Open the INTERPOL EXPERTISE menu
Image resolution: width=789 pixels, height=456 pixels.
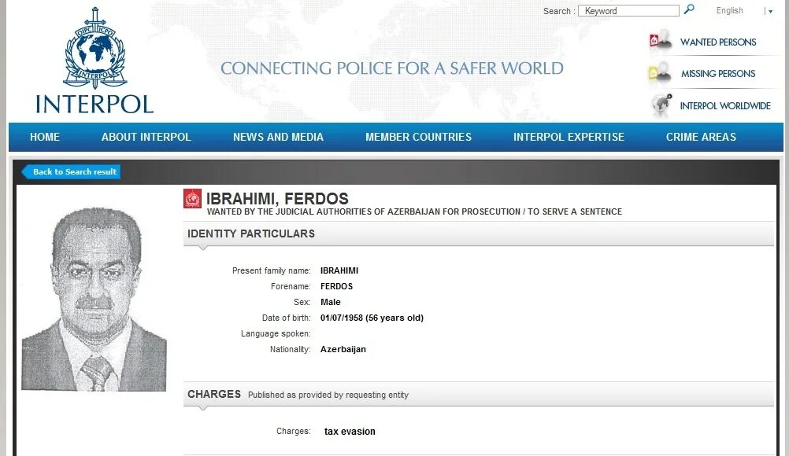[x=569, y=137]
